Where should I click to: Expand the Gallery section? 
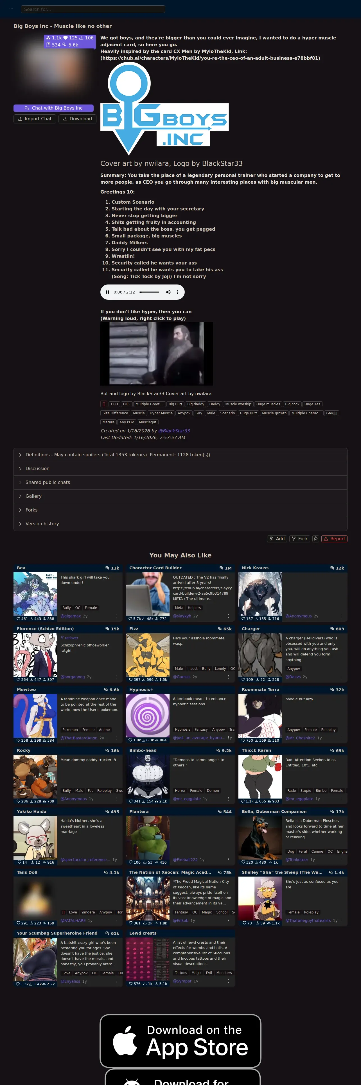(180, 496)
